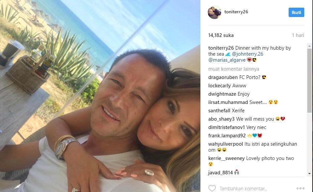Open the three-dots more options menu
This screenshot has width=313, height=192.
pos(300,188)
